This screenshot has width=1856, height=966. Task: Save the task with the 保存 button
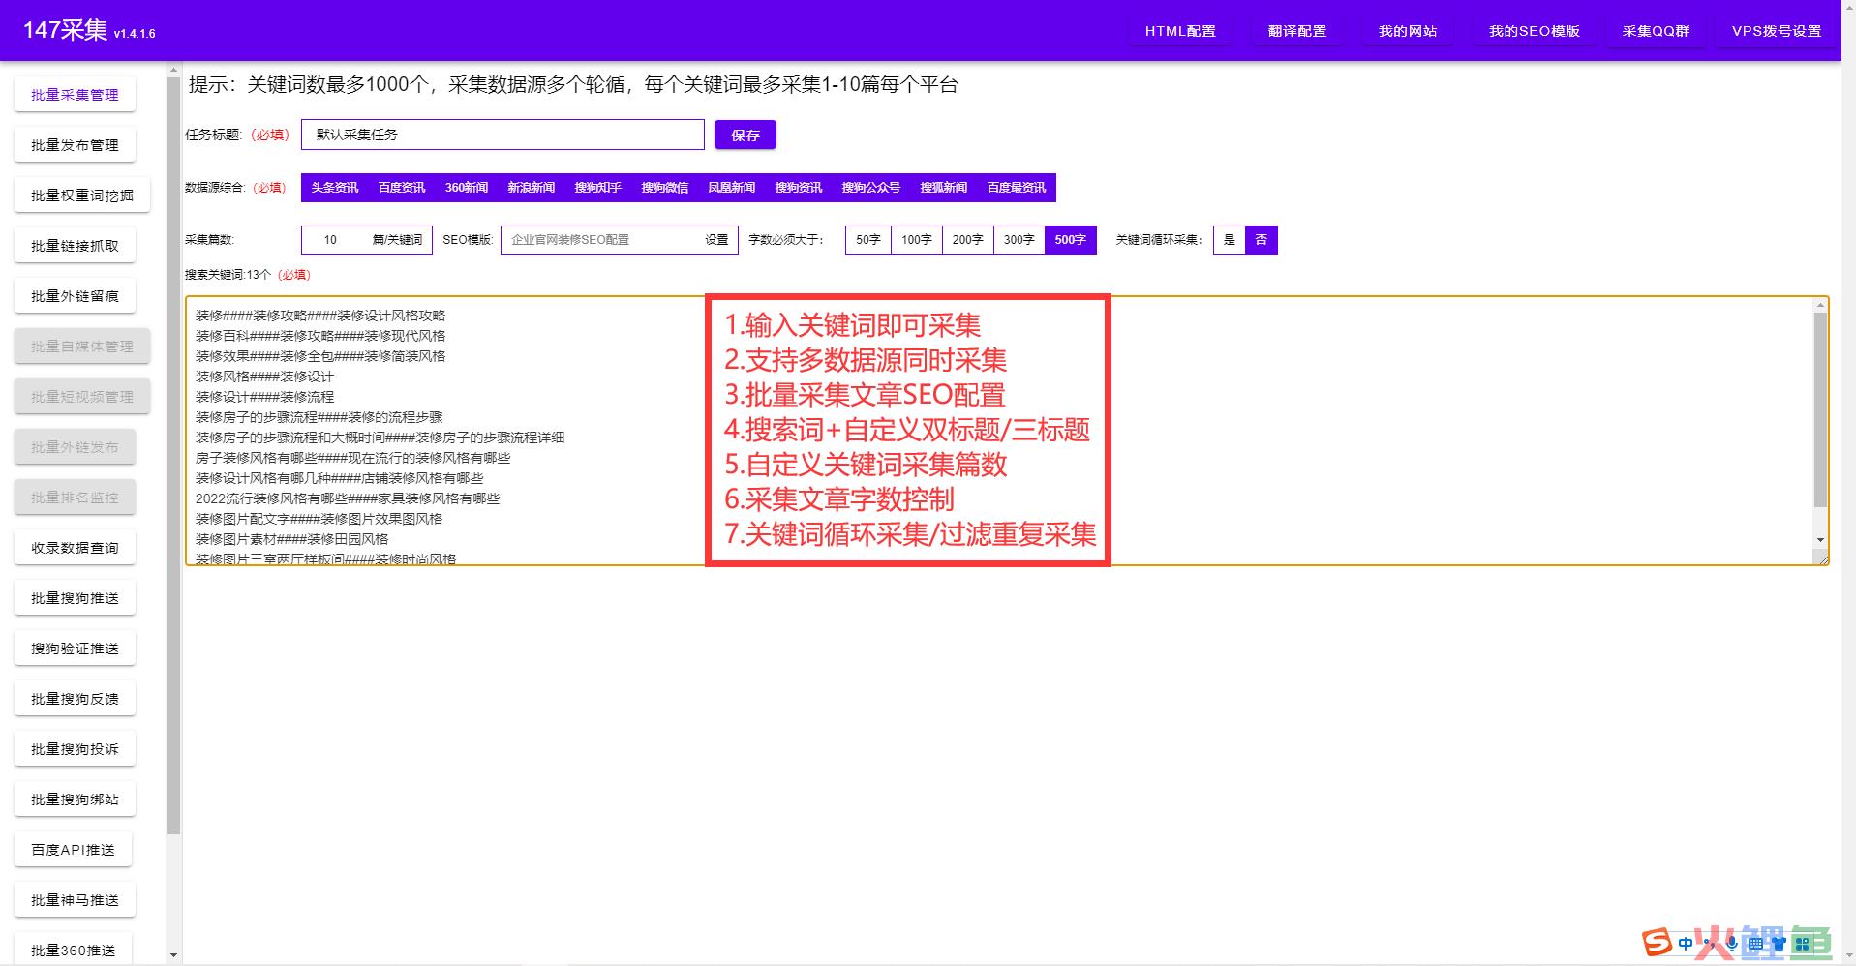coord(745,135)
